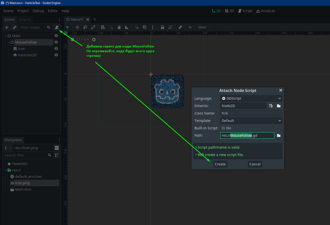
Task: Click the script Path input field
Action: tap(247, 136)
